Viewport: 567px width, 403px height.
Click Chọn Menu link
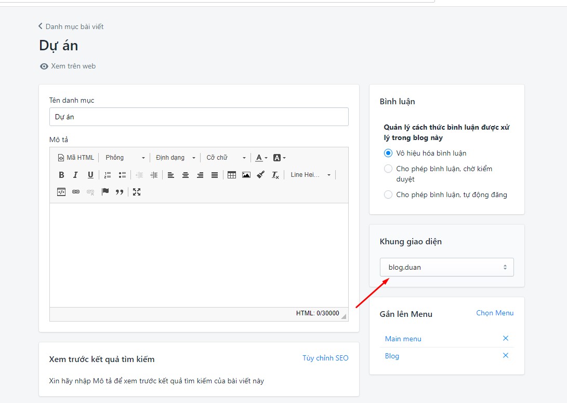[x=495, y=313]
